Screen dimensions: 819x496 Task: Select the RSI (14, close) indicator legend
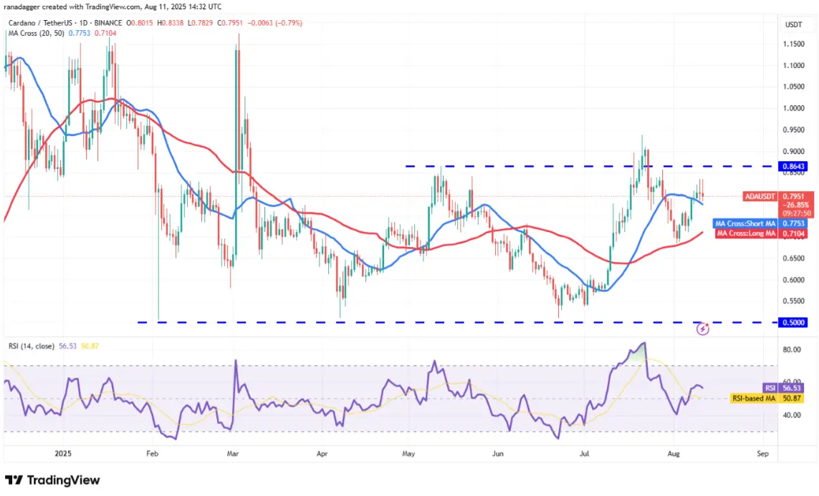31,346
